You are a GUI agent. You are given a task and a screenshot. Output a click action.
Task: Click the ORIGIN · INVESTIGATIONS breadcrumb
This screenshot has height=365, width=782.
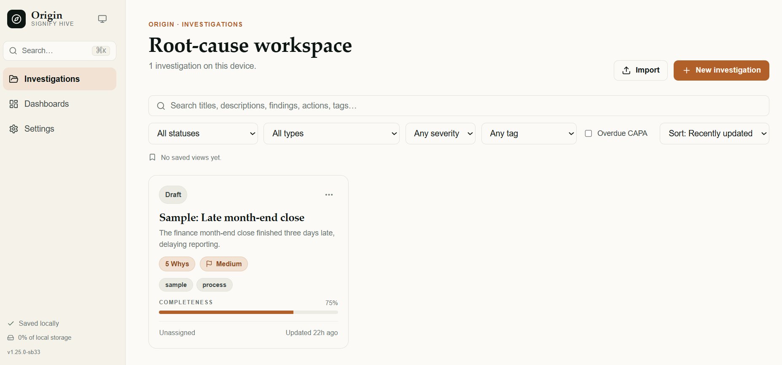[196, 24]
